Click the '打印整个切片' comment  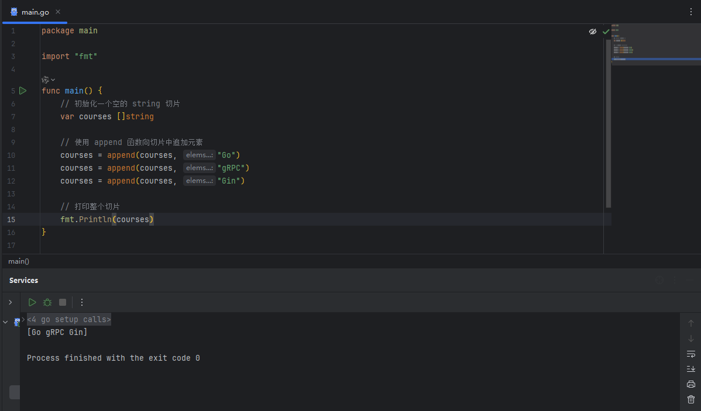90,206
